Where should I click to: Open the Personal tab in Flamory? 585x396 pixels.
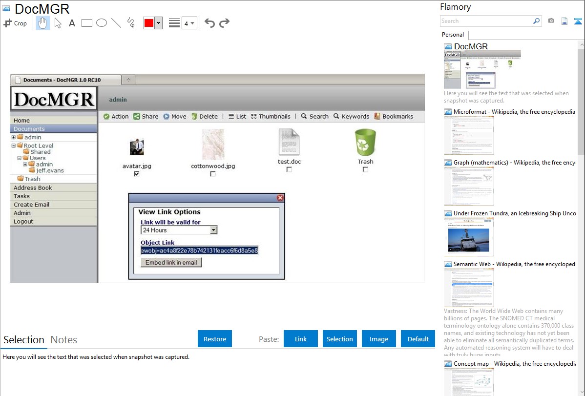pyautogui.click(x=453, y=35)
